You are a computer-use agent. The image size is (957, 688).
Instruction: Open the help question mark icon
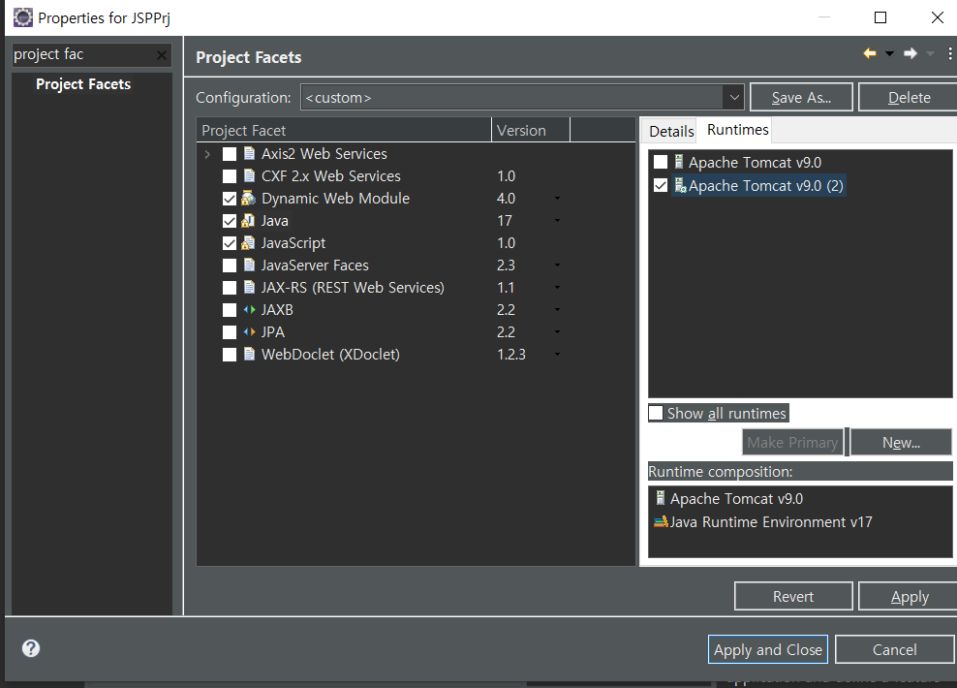click(31, 648)
